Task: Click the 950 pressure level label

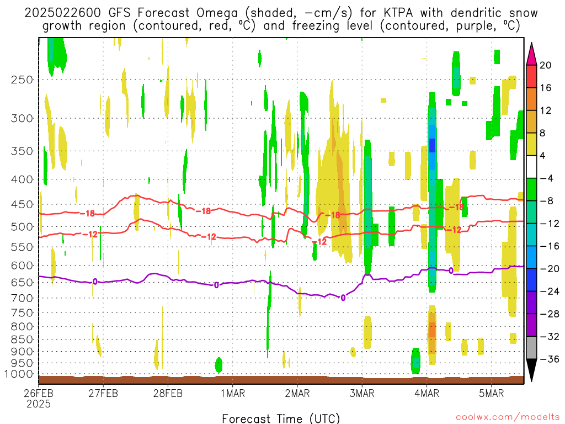Action: coord(22,363)
